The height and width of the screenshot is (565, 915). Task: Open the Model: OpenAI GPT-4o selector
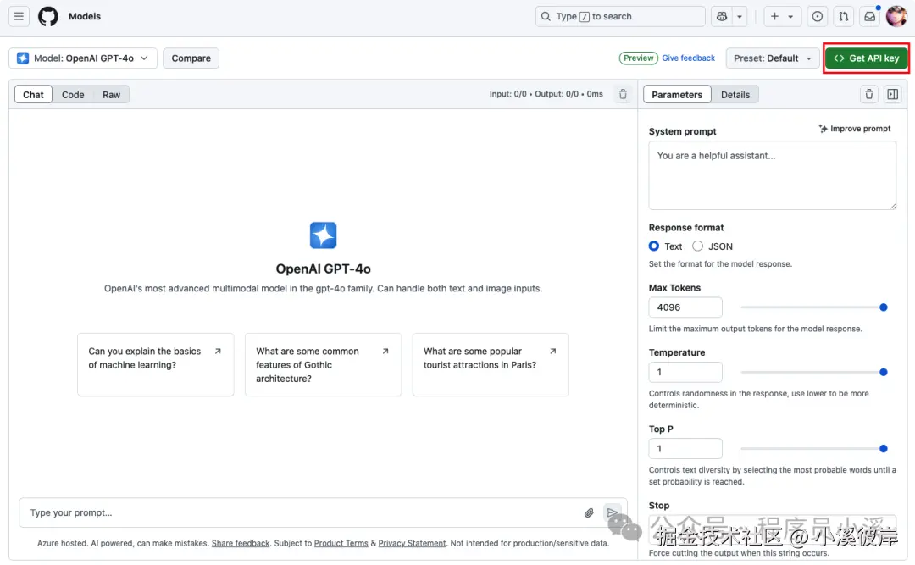[83, 58]
